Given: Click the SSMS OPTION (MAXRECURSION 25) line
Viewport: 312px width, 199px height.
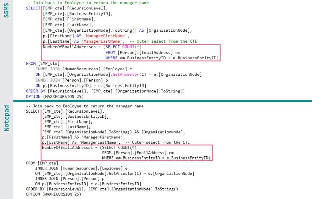Looking at the screenshot, I should click(55, 97).
